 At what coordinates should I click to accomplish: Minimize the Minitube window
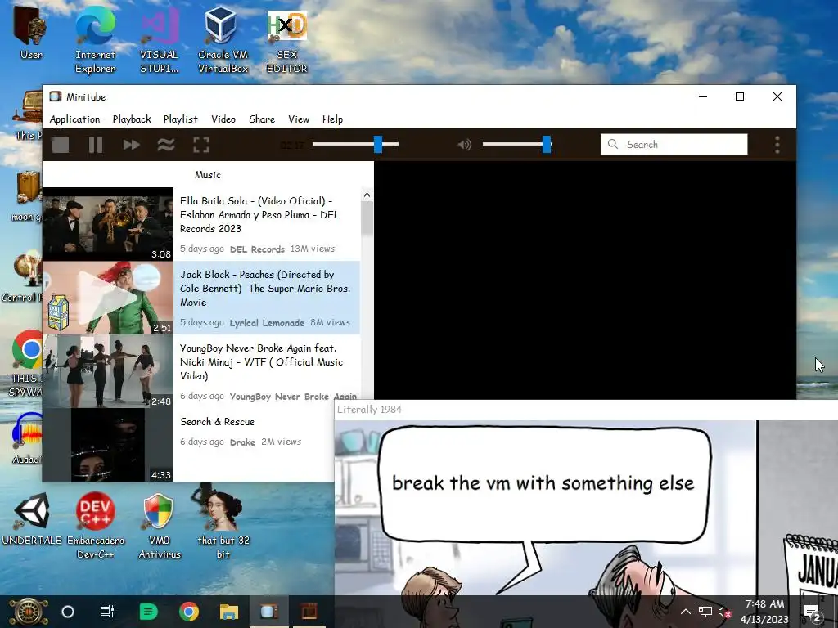pyautogui.click(x=703, y=96)
